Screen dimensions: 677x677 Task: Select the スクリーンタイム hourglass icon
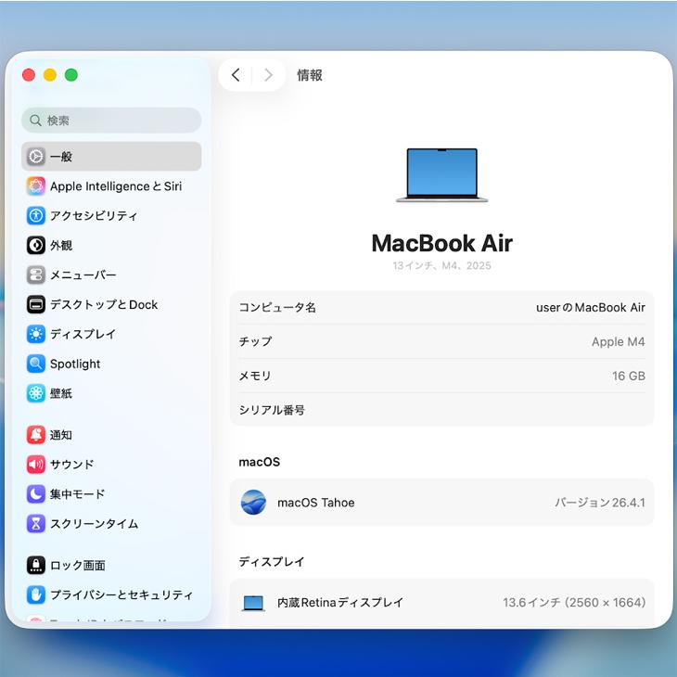(x=36, y=524)
